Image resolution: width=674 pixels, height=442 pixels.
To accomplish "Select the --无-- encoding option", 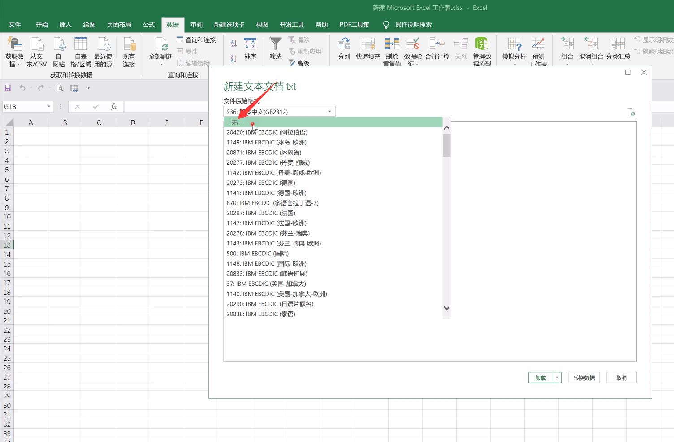I will [333, 122].
